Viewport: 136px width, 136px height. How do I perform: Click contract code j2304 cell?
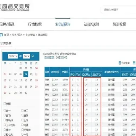[55, 130]
